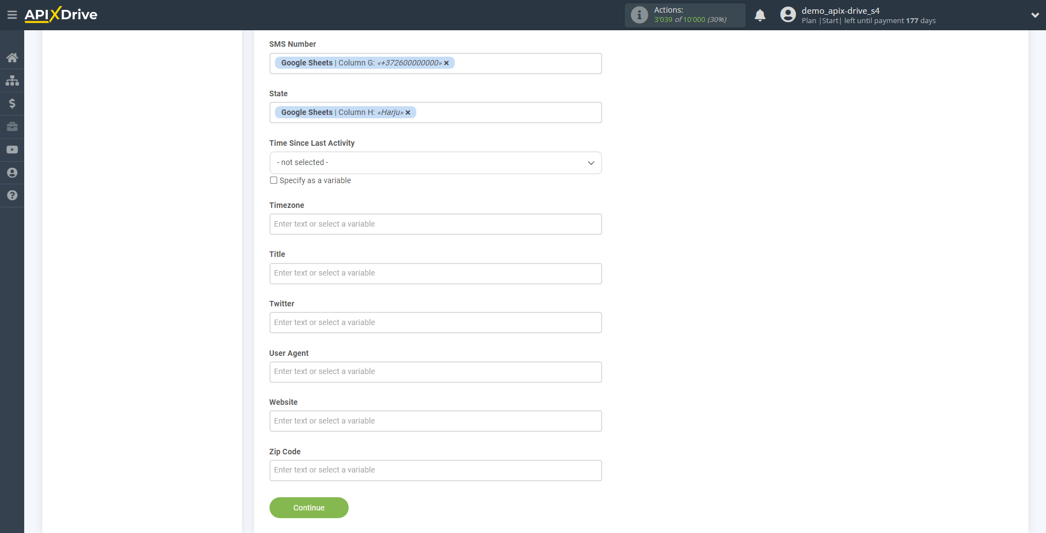This screenshot has width=1046, height=533.
Task: Remove Column H tag from State
Action: click(408, 113)
